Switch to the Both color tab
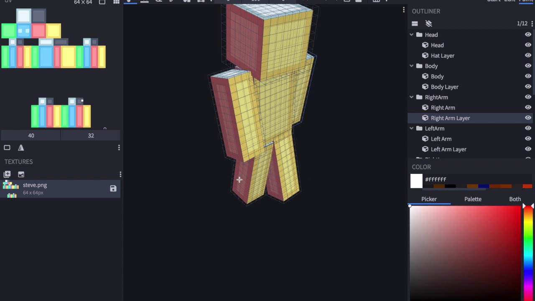Screen dimensions: 535x301 pos(515,199)
